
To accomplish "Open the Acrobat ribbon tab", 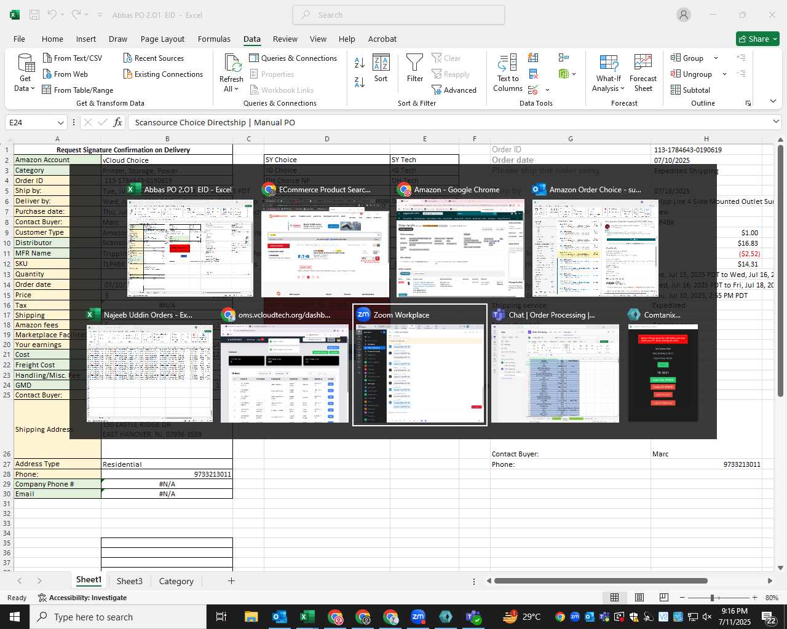I will pos(382,39).
